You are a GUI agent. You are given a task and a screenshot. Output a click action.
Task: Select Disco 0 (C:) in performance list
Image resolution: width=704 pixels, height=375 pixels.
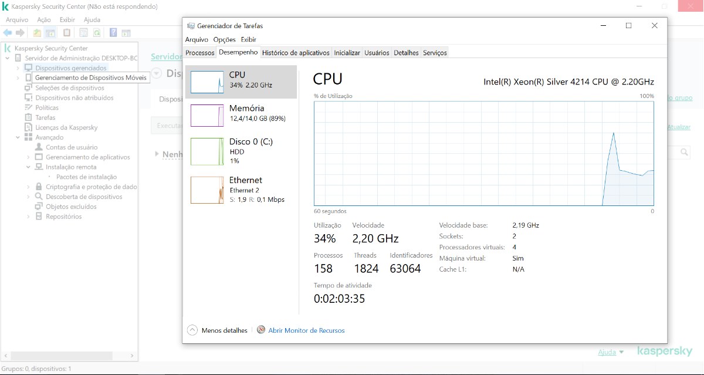pos(241,151)
